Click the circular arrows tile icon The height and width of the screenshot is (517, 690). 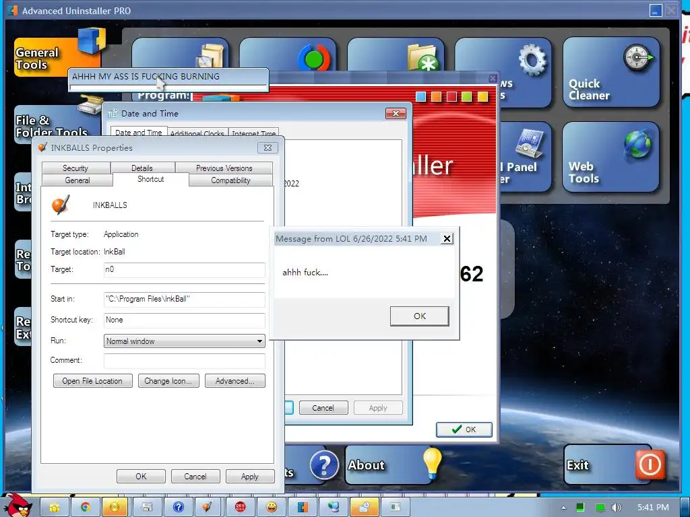pos(314,57)
